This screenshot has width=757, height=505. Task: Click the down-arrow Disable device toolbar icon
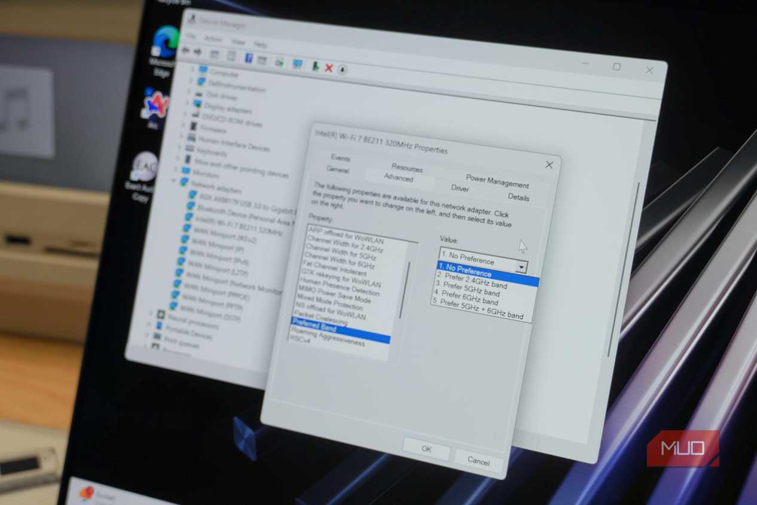point(342,69)
